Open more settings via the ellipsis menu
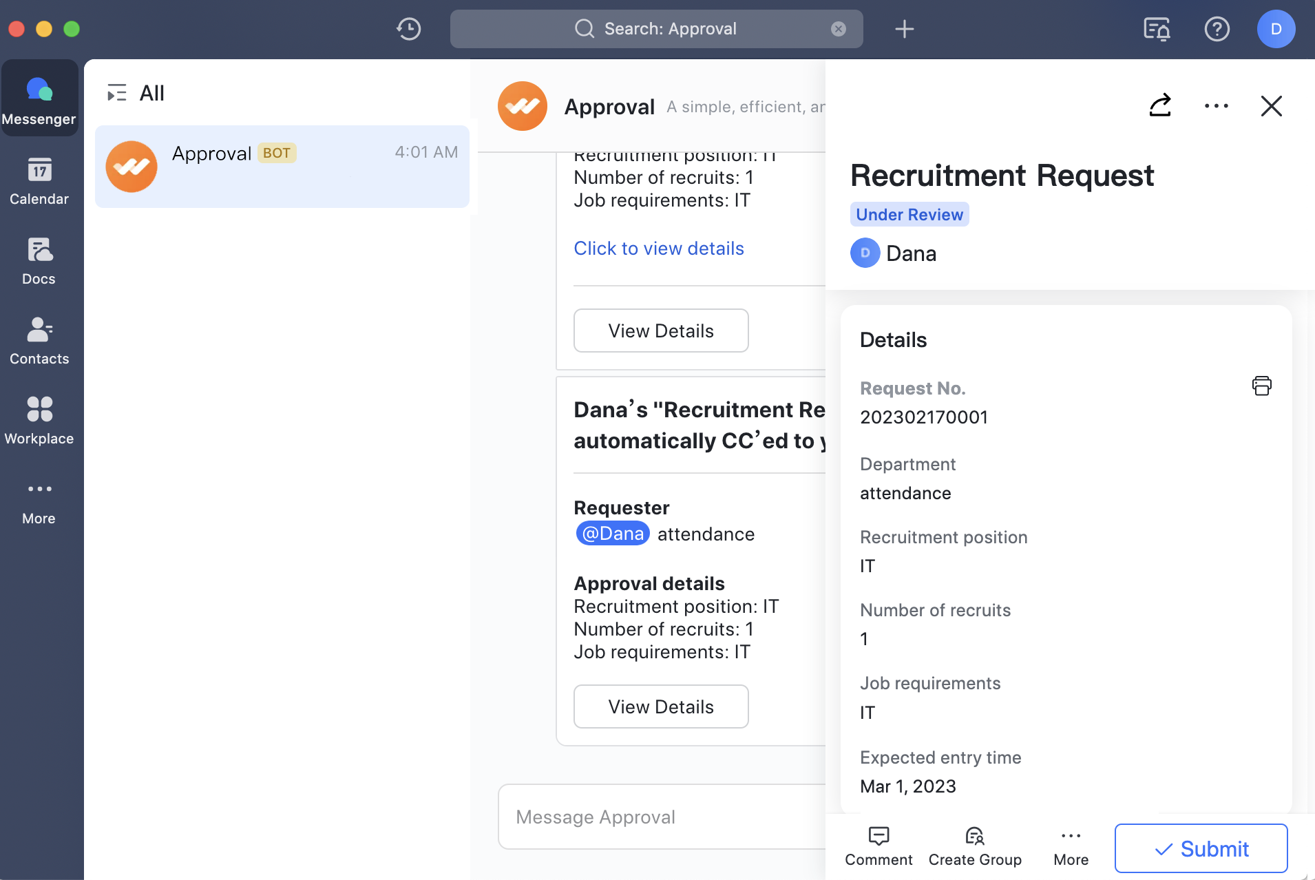Screen dimensions: 1315x880 pyautogui.click(x=1217, y=105)
